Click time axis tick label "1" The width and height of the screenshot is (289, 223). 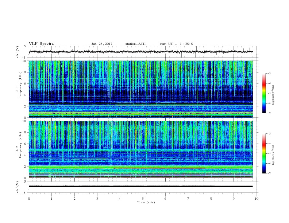(51, 199)
